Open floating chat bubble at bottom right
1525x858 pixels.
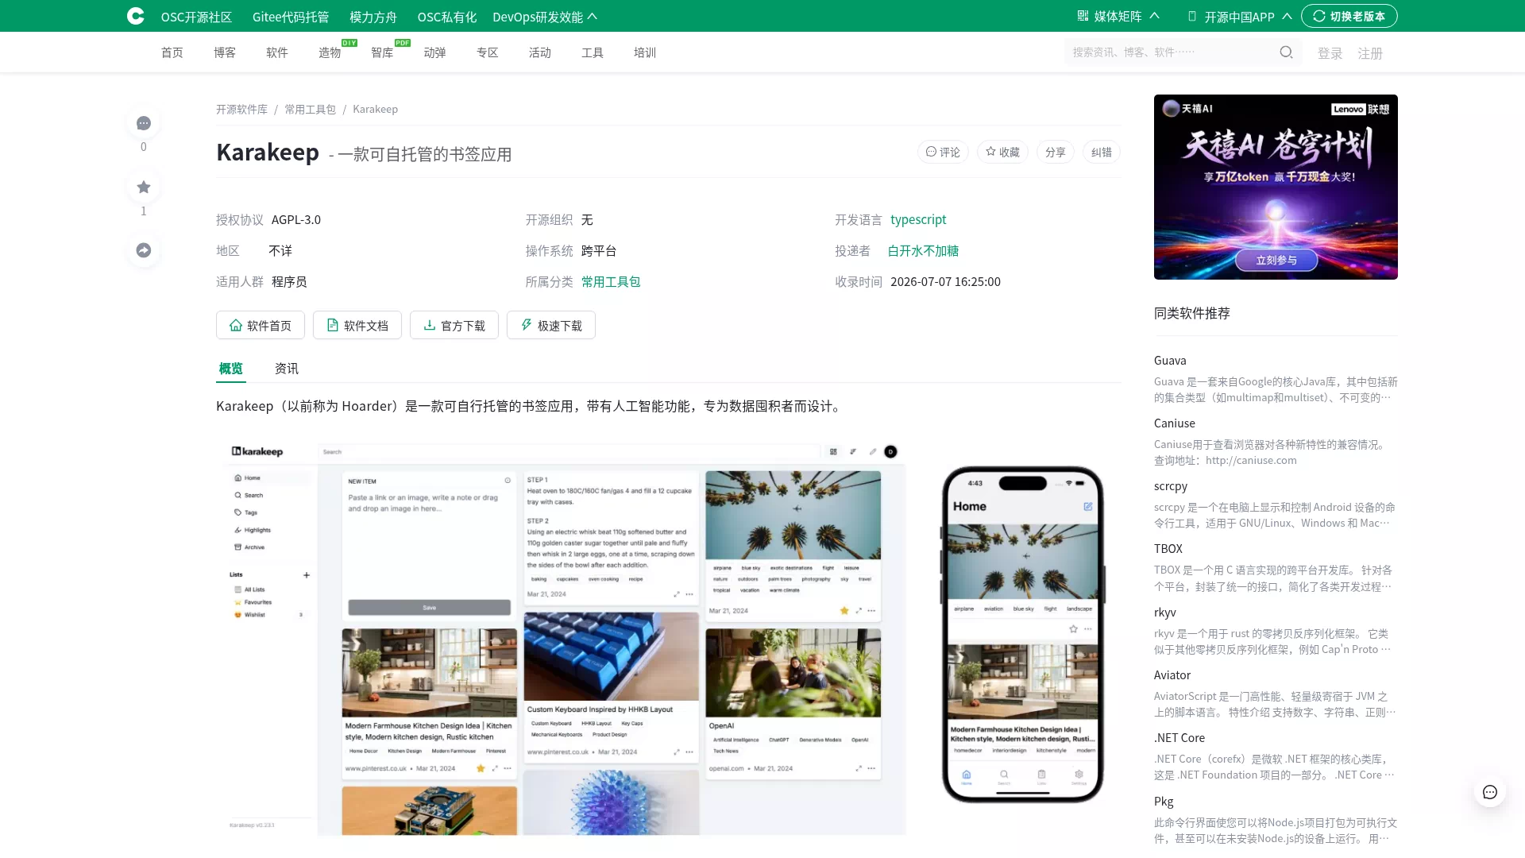pos(1490,792)
